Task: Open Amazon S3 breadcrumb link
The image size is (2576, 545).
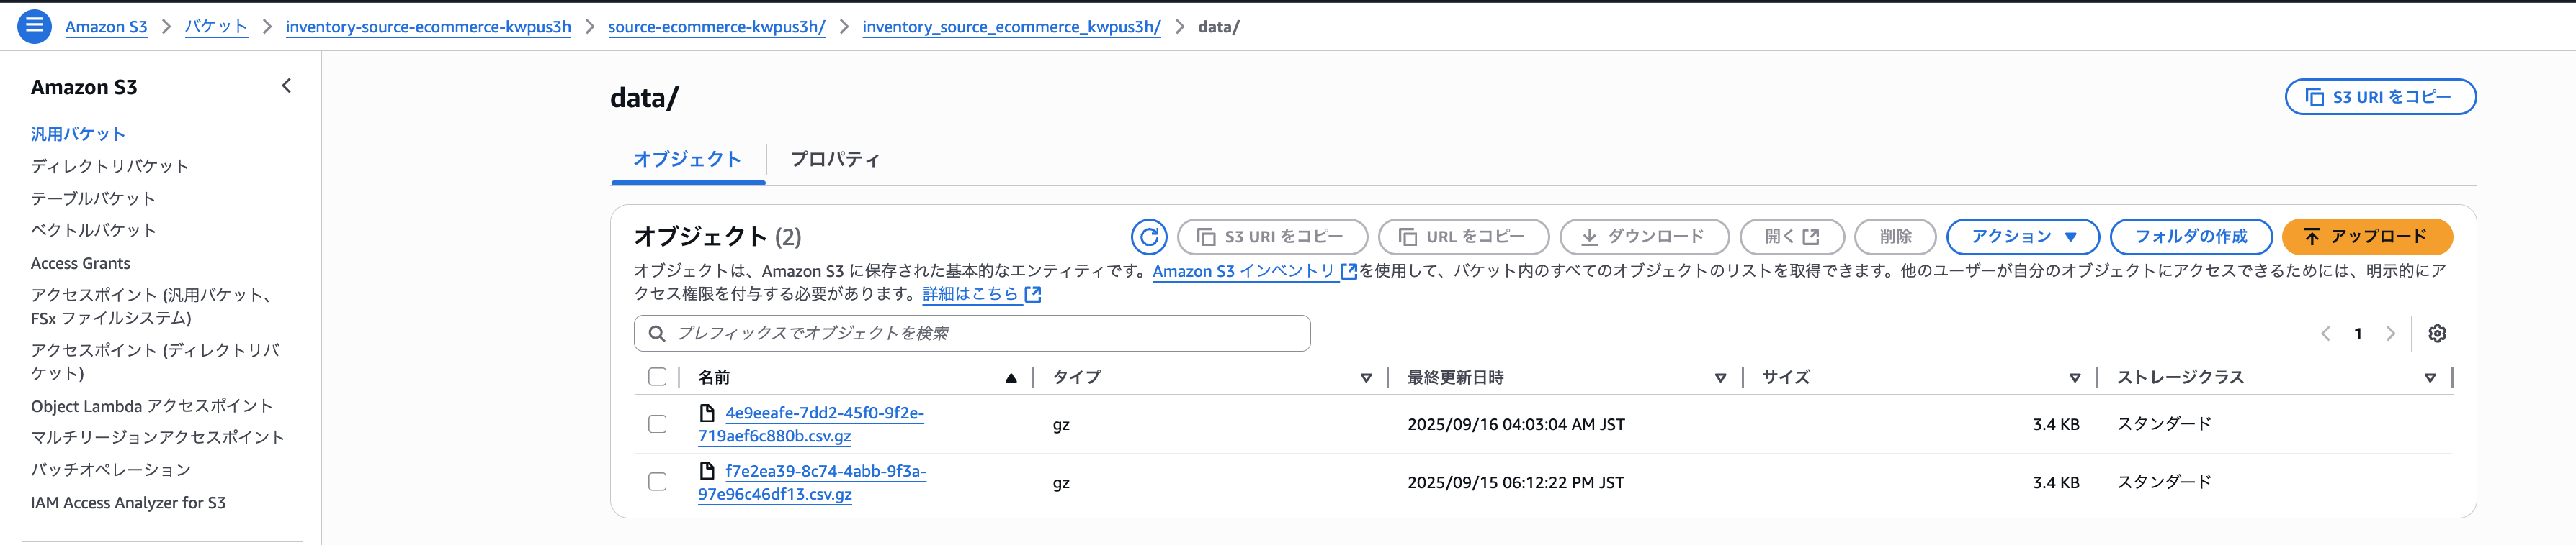Action: (106, 27)
